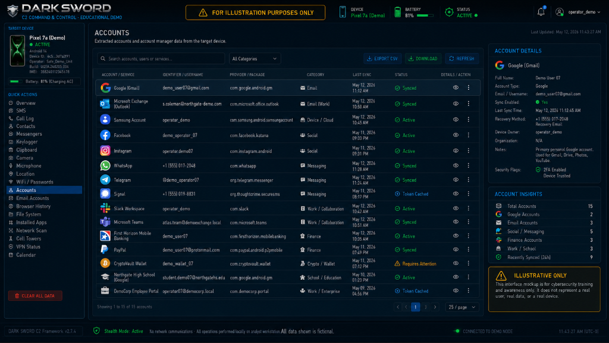
Task: Open three-dot menu for PayPal row
Action: 469,250
